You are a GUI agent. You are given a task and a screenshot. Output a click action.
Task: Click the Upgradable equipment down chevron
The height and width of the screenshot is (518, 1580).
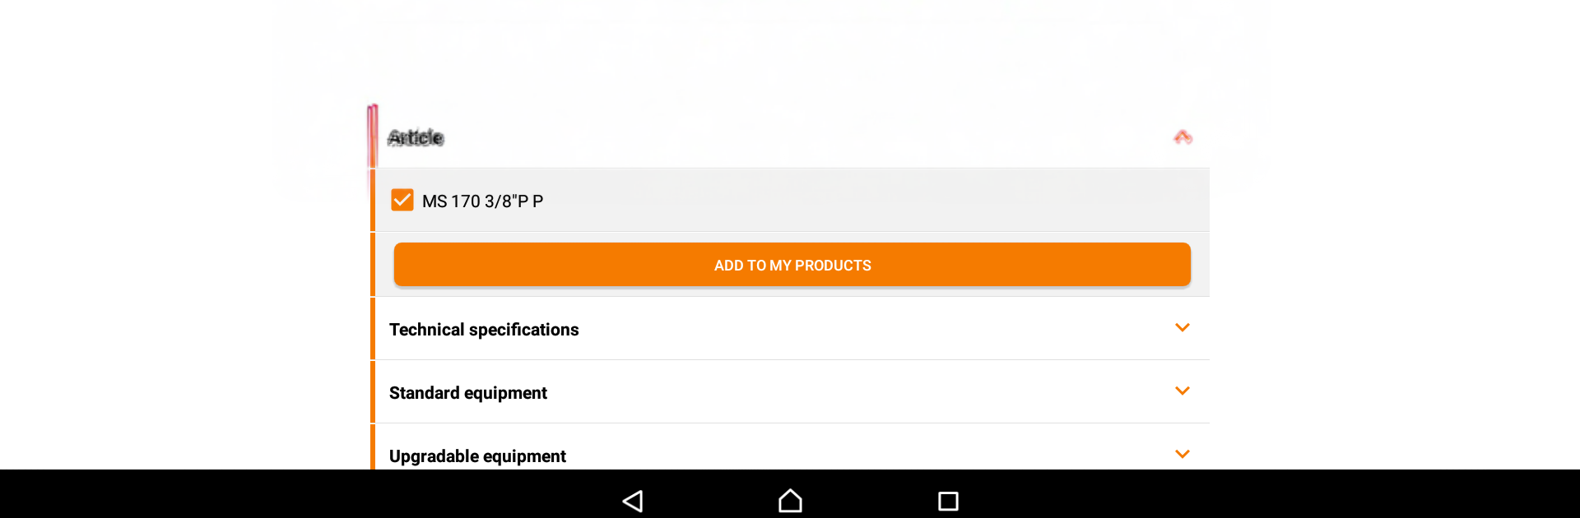tap(1183, 454)
